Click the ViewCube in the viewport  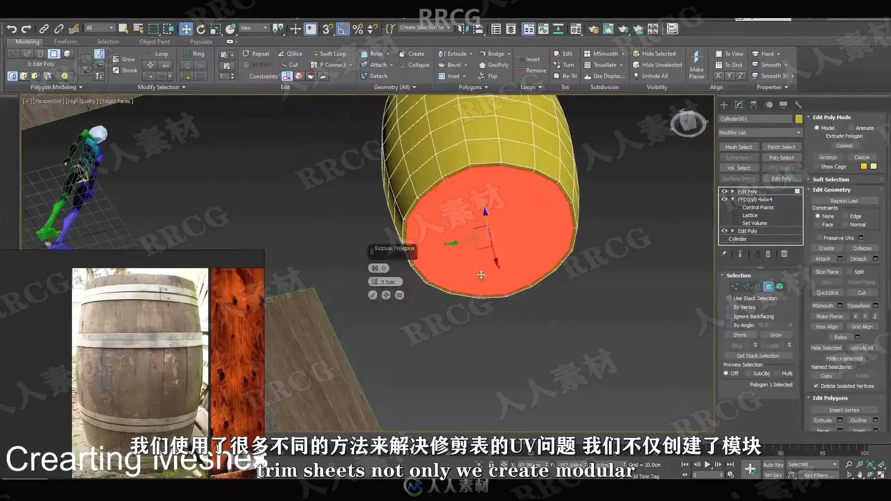[x=688, y=122]
